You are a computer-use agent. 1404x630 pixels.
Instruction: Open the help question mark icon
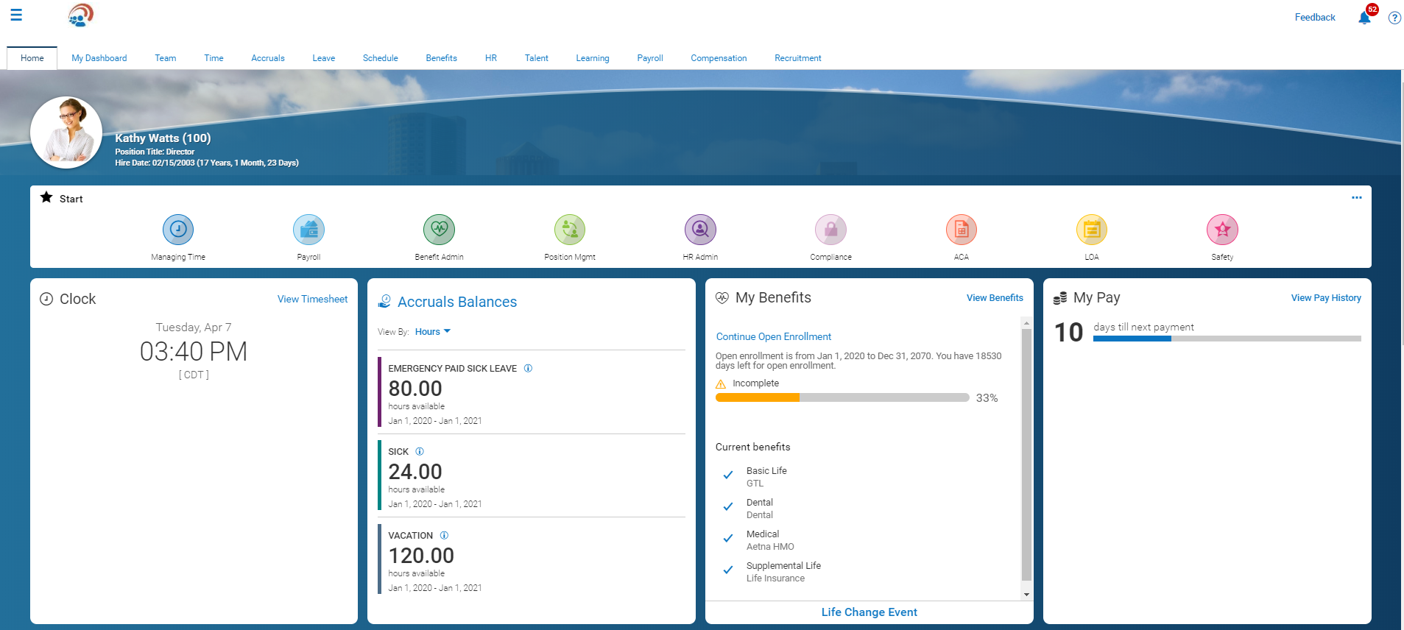(1394, 18)
